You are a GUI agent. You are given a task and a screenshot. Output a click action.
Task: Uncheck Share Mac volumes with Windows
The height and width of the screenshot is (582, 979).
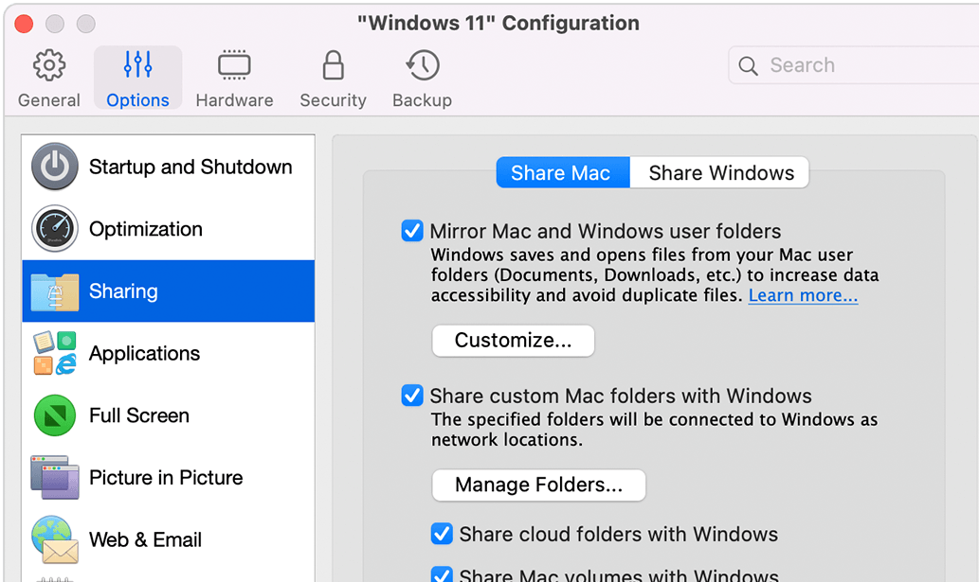(x=442, y=575)
